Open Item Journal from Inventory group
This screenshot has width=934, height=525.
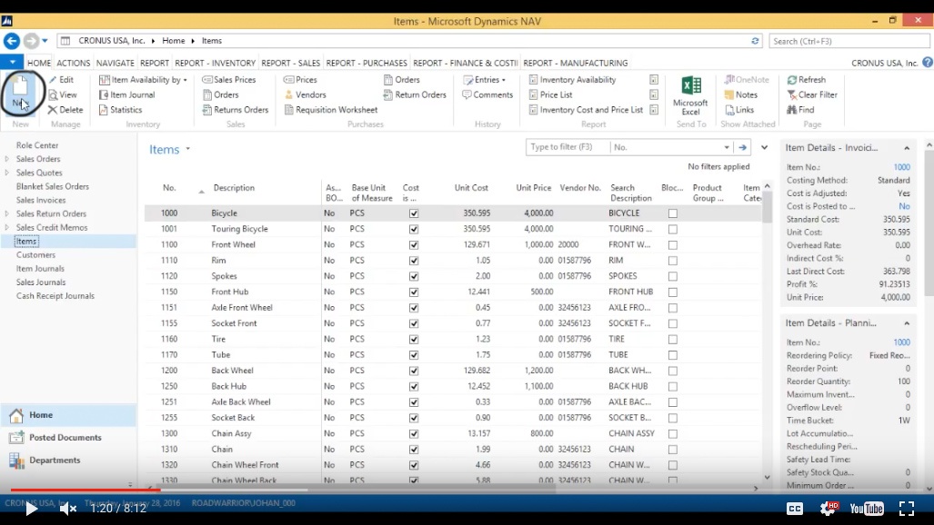[127, 94]
